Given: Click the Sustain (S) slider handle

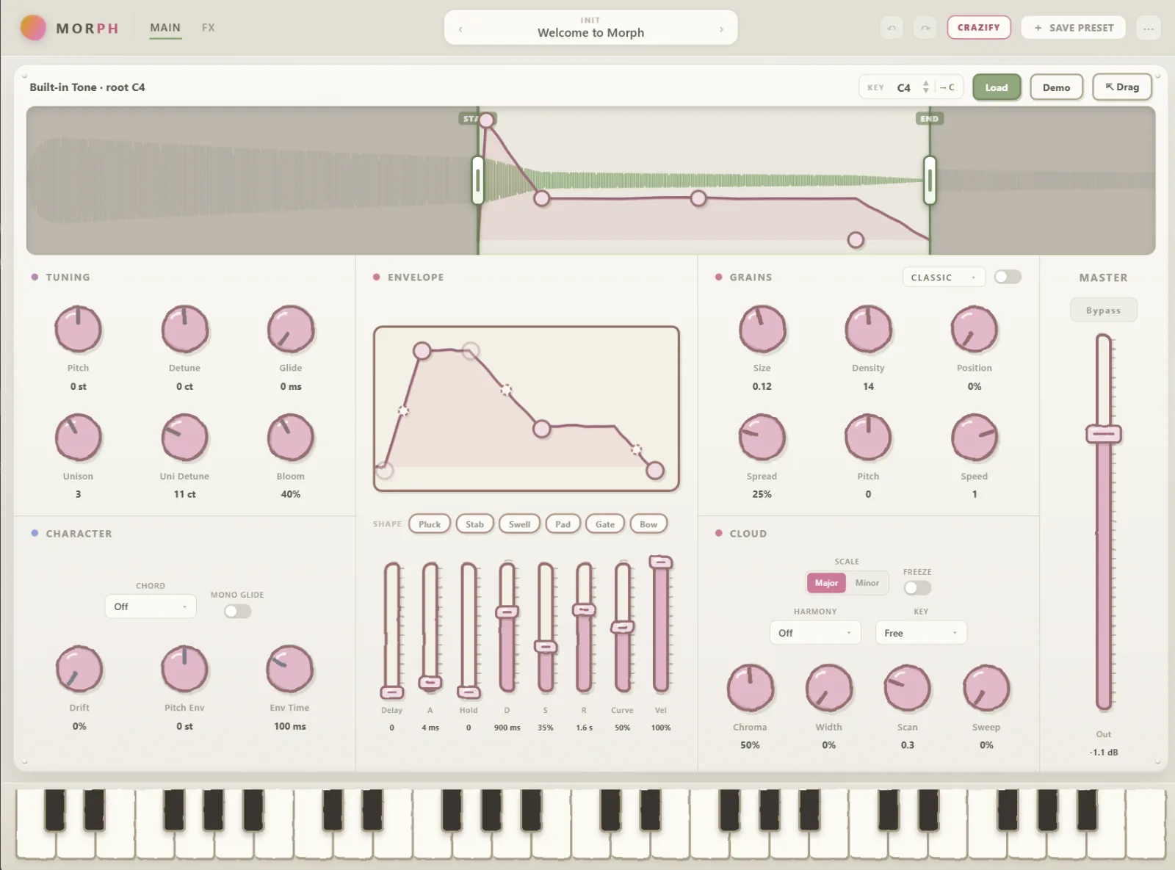Looking at the screenshot, I should coord(546,647).
